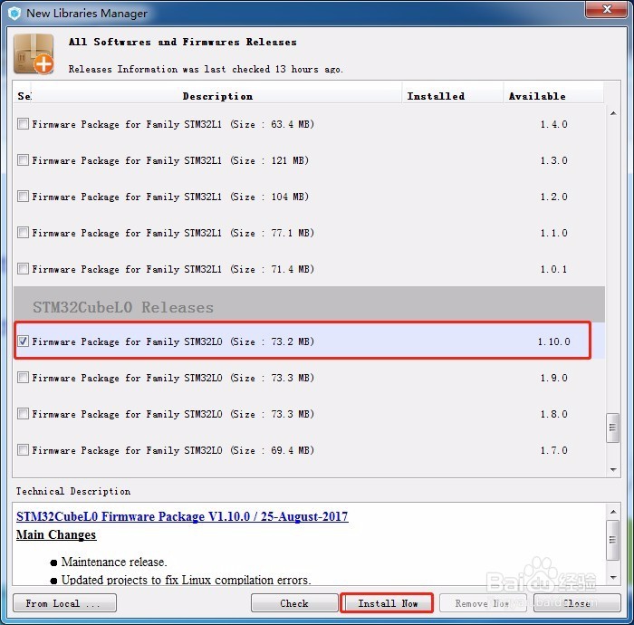
Task: Click the Se column header
Action: (x=24, y=96)
